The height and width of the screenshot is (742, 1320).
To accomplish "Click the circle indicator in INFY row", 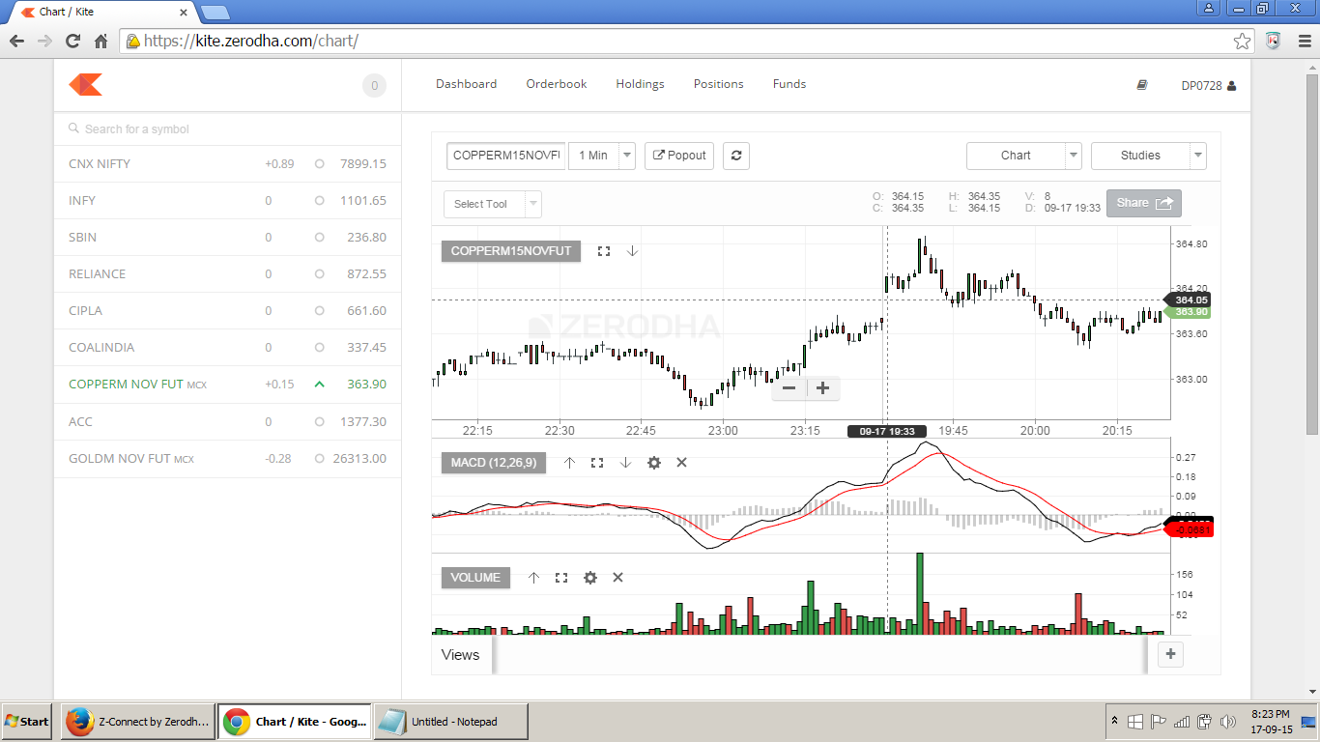I will pyautogui.click(x=319, y=201).
